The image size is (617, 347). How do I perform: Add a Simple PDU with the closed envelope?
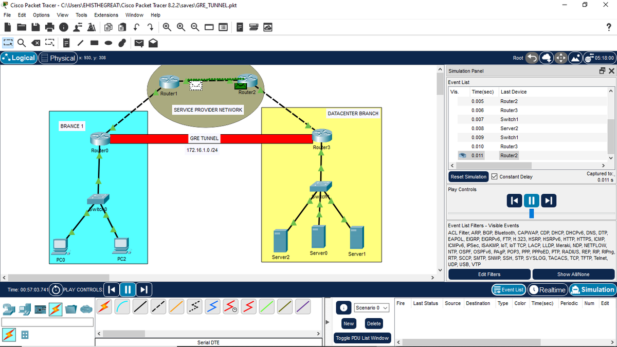pyautogui.click(x=139, y=43)
